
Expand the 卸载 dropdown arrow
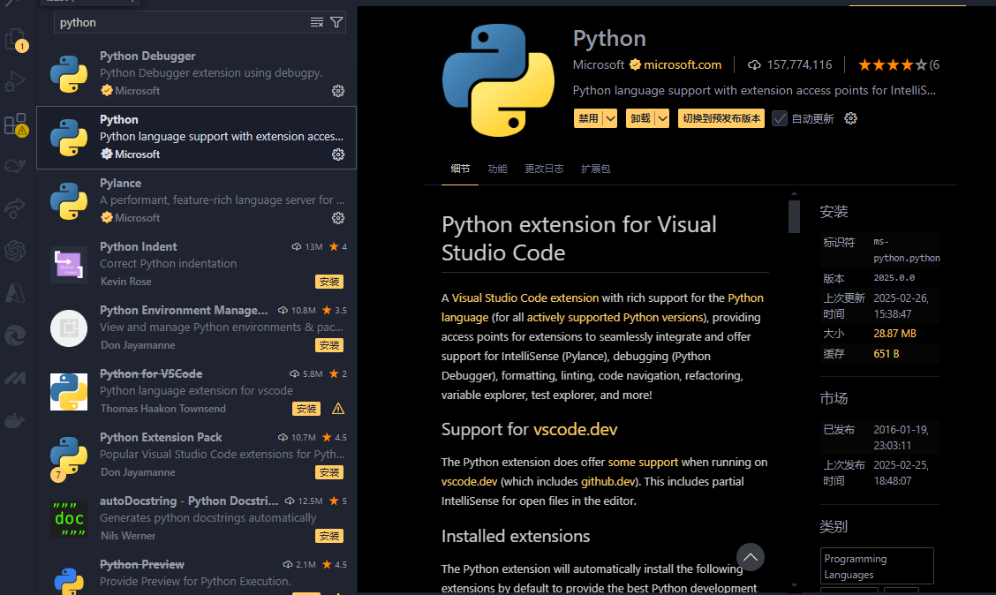point(662,119)
